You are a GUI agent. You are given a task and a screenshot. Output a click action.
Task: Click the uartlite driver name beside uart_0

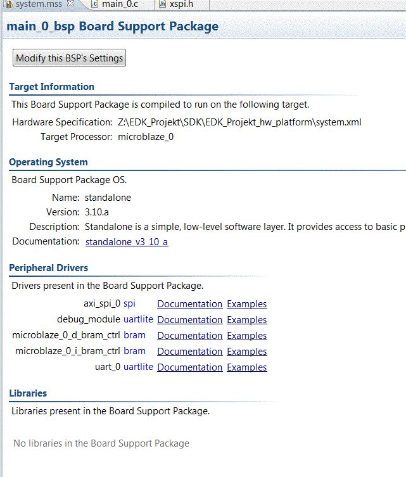point(138,367)
